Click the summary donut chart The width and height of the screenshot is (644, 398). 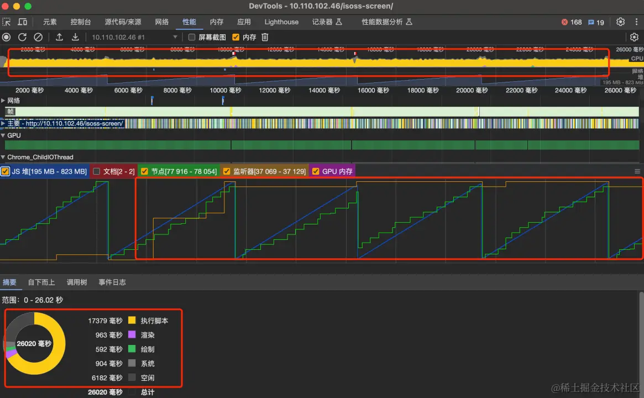coord(34,343)
